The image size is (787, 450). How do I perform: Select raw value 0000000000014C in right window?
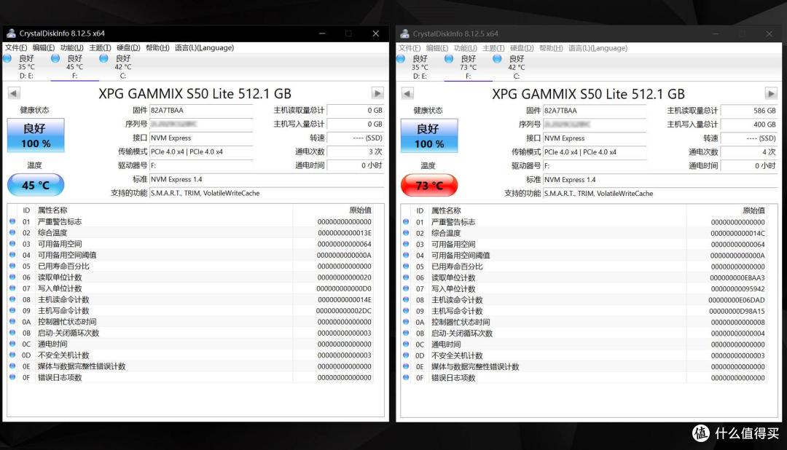pyautogui.click(x=737, y=233)
